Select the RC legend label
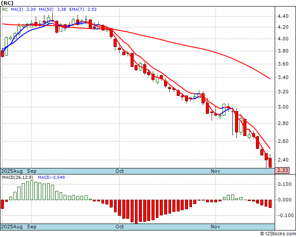296x237 pixels. tap(5, 10)
